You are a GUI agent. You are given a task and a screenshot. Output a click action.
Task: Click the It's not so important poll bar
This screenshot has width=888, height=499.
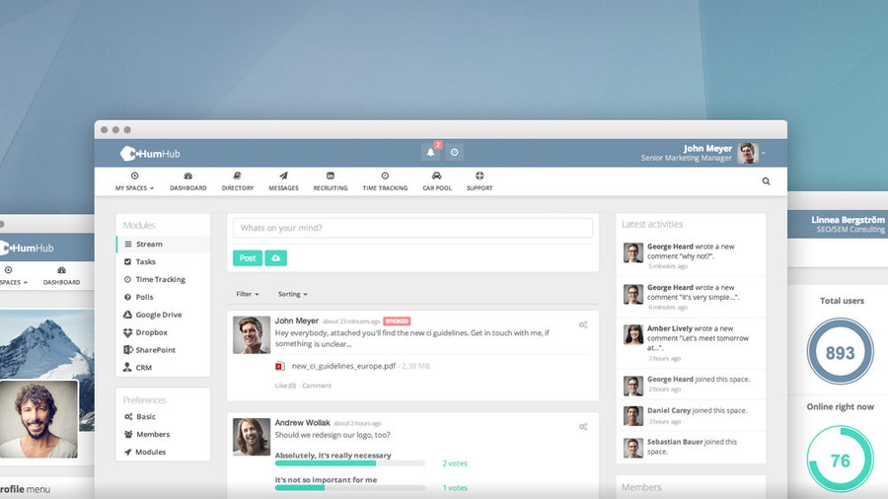[x=350, y=488]
